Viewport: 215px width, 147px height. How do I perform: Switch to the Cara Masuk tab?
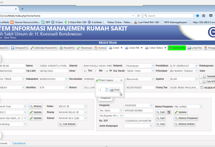19,143
